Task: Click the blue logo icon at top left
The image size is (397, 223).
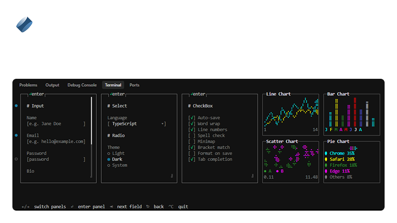Action: click(24, 24)
